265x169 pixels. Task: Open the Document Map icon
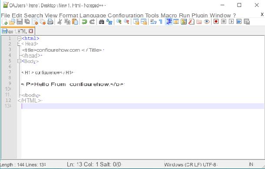184,22
